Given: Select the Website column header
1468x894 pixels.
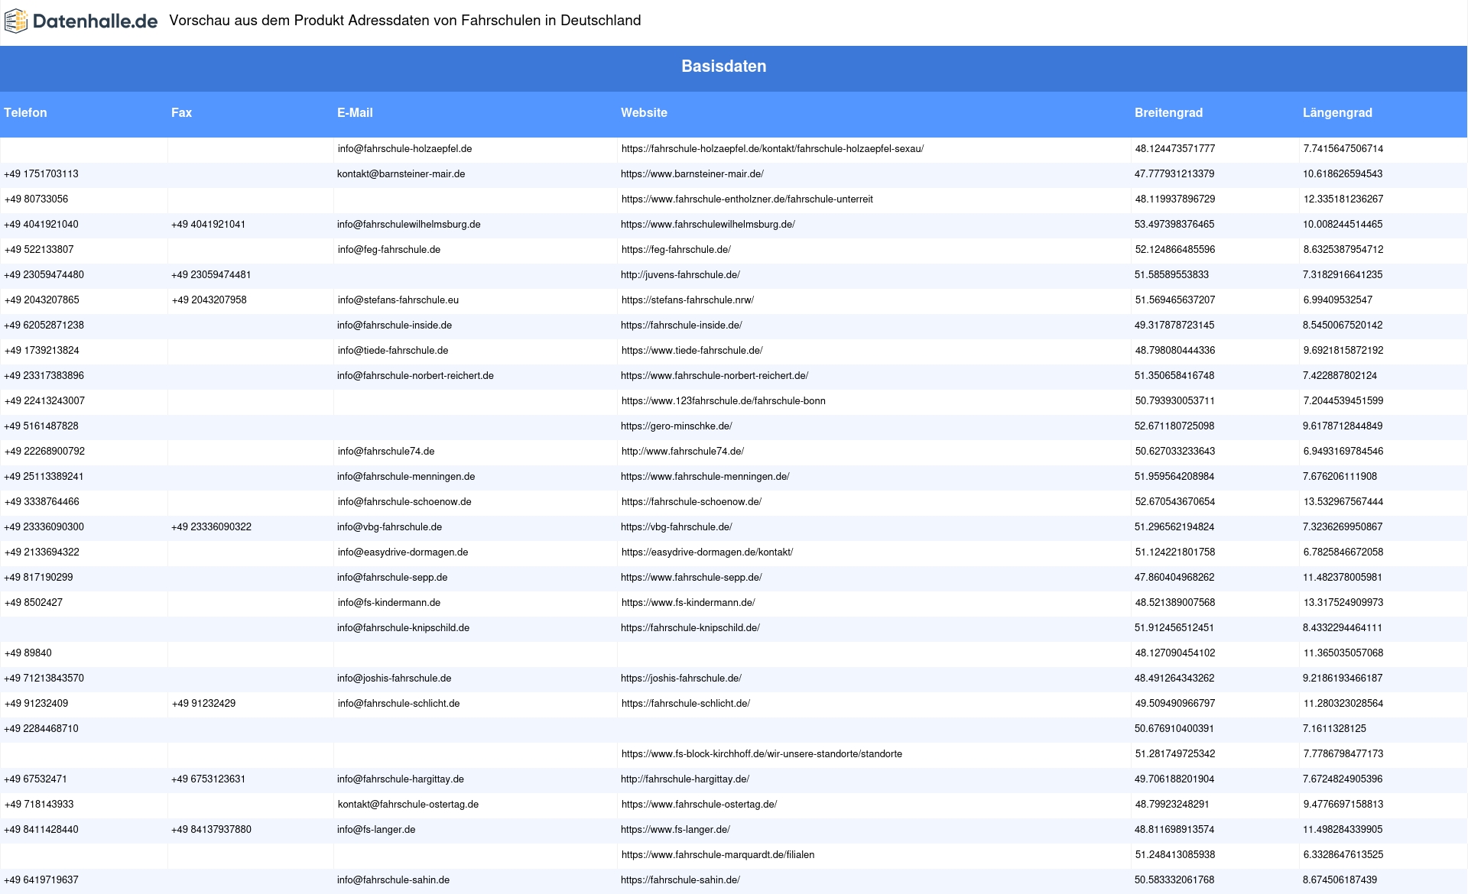Looking at the screenshot, I should point(644,112).
